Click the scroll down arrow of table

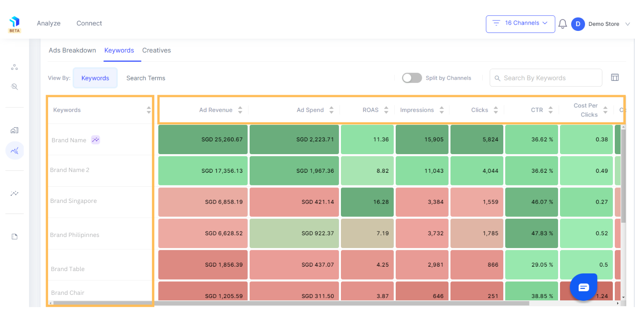(x=623, y=297)
